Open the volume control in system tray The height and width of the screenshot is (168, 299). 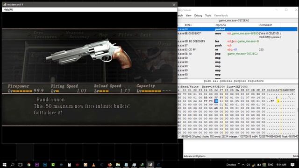248,165
